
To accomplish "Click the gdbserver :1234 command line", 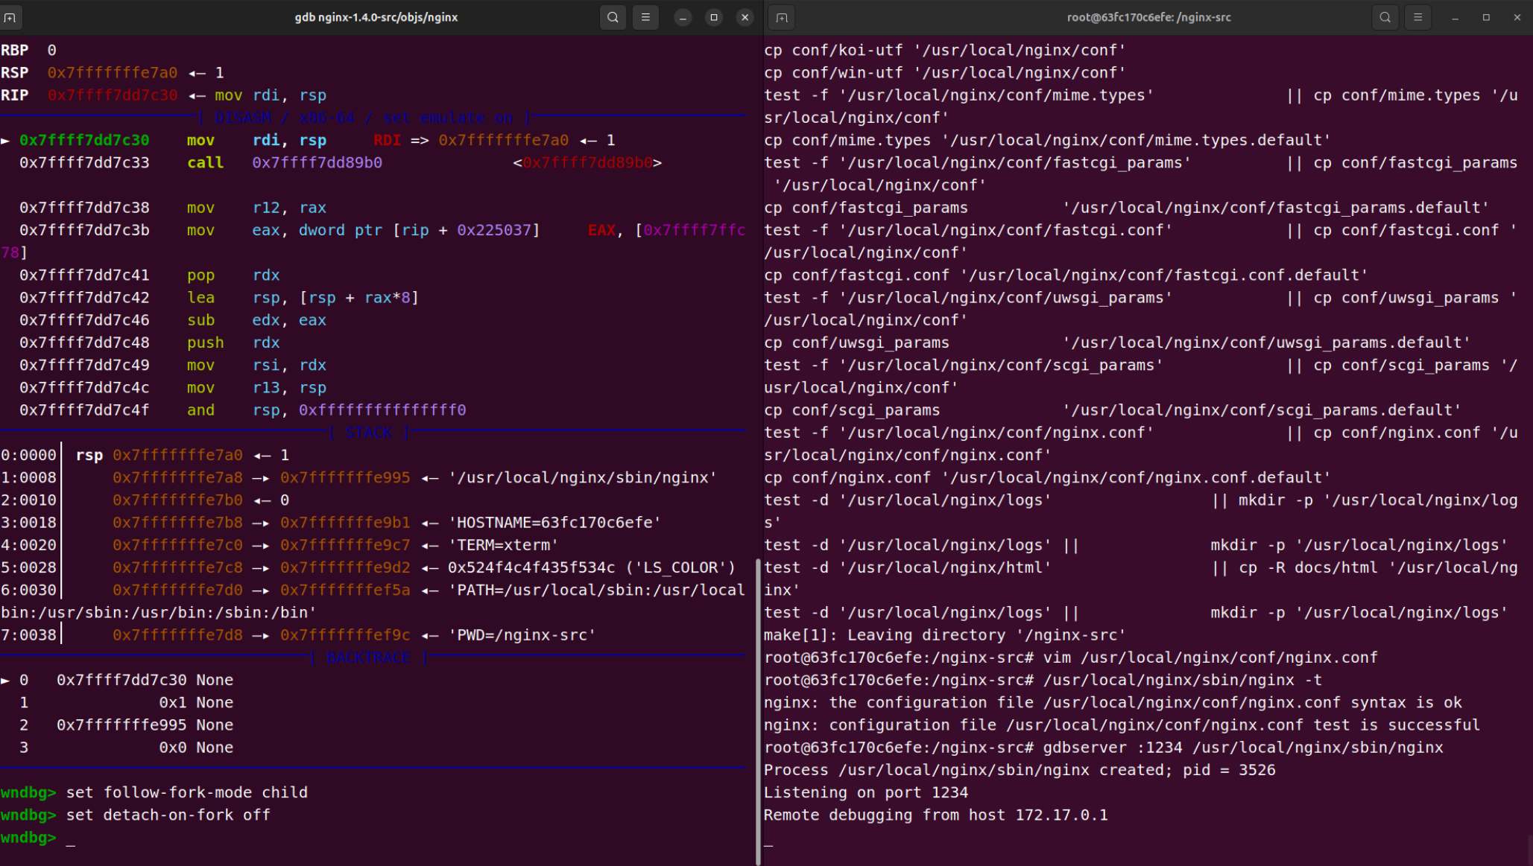I will click(1104, 747).
